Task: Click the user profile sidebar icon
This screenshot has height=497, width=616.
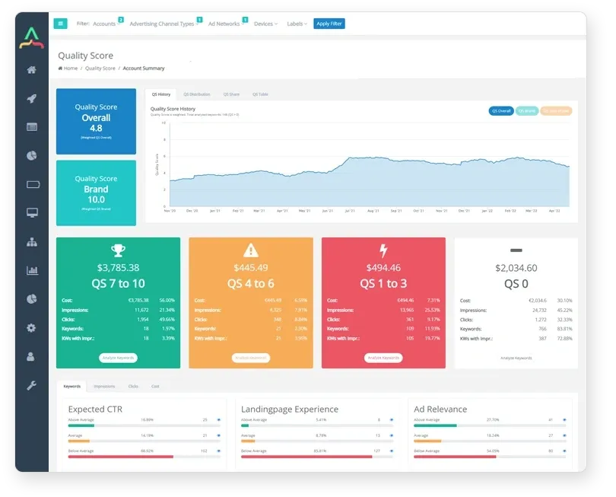Action: pos(30,357)
